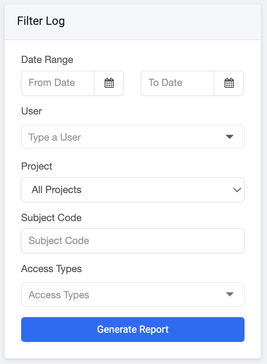This screenshot has width=267, height=364.
Task: Click the From Date input field
Action: pyautogui.click(x=58, y=83)
